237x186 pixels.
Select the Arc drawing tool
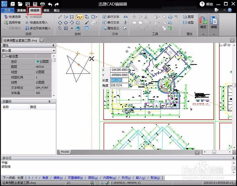tap(72, 23)
